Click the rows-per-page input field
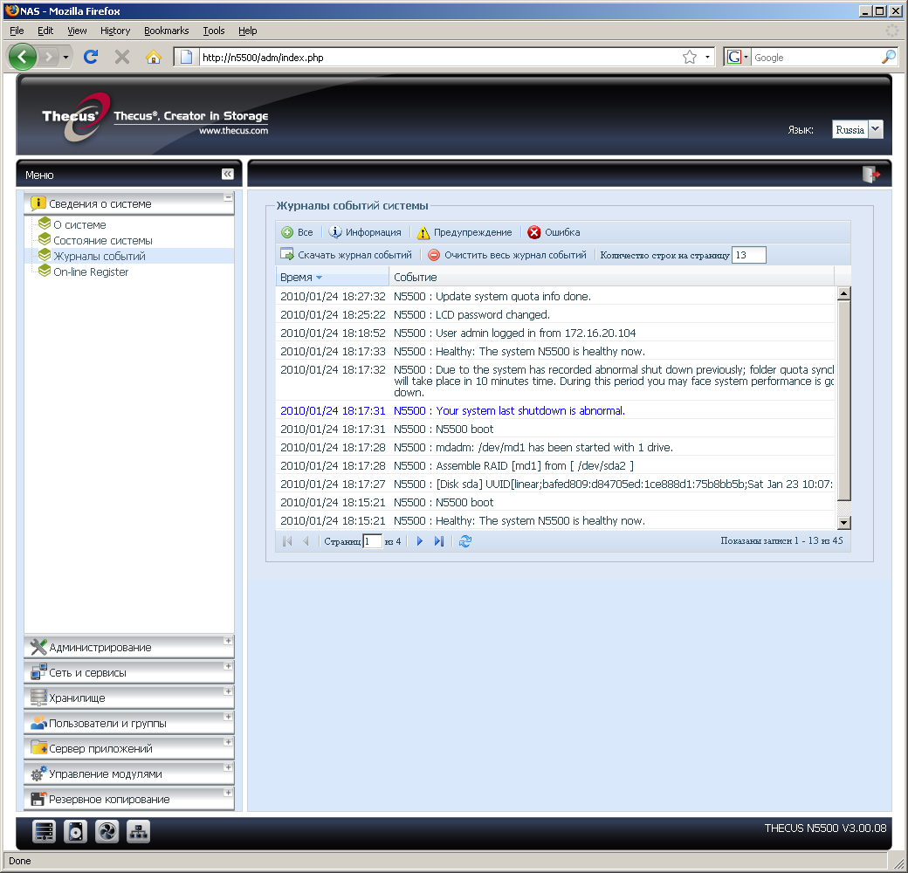Viewport: 908px width, 873px height. (749, 255)
